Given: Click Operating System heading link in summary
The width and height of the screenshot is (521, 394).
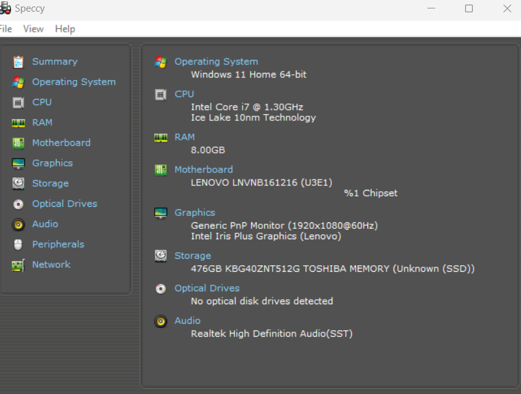Looking at the screenshot, I should pyautogui.click(x=217, y=62).
